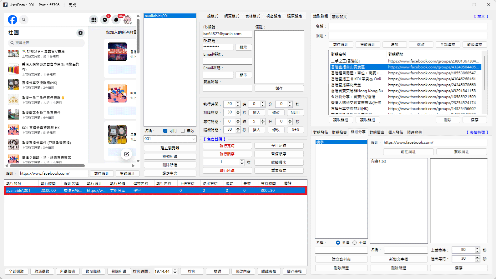
Task: Switch to 表格模式 tab
Action: [x=253, y=16]
